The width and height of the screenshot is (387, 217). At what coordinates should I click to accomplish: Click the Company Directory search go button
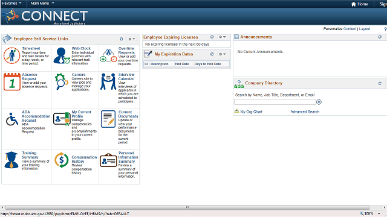pos(319,102)
